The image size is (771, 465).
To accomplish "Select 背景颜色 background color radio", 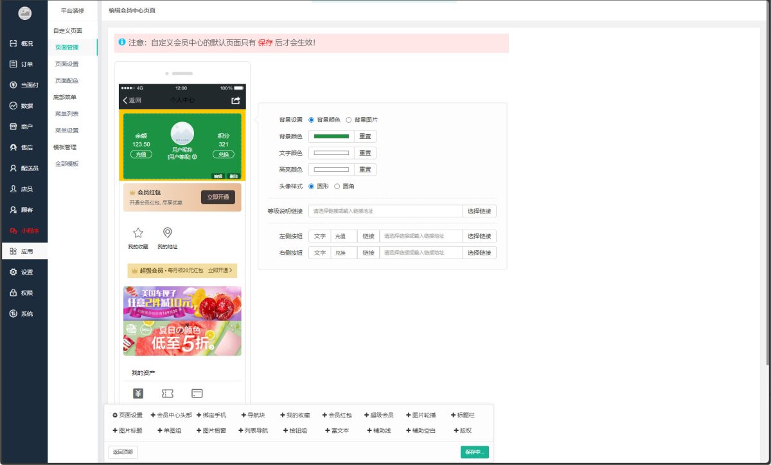I will (312, 120).
